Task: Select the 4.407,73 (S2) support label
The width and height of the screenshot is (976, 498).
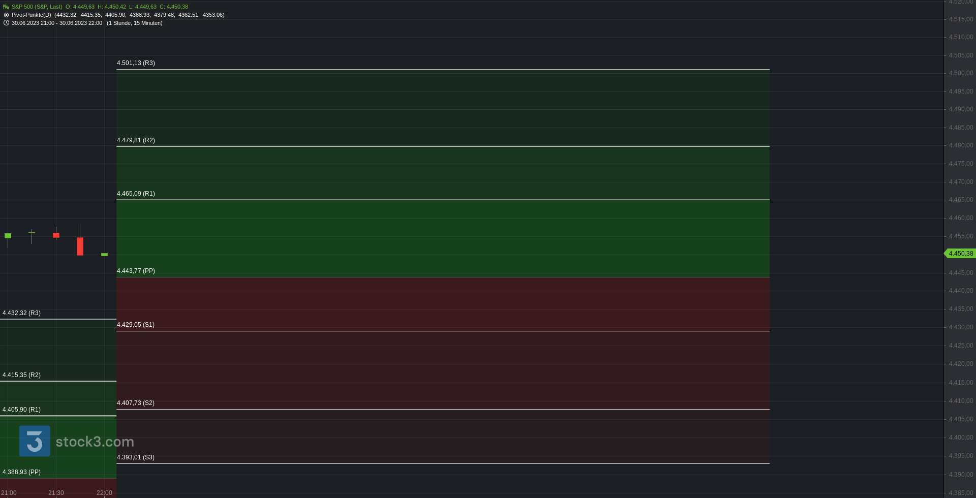Action: 136,403
